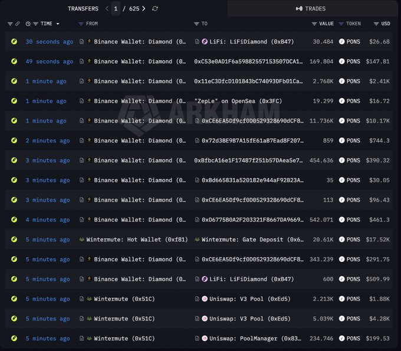Go to next transfers page arrow
401x351 pixels.
click(x=144, y=9)
